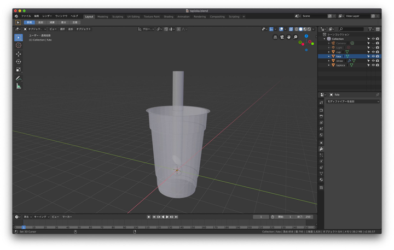The height and width of the screenshot is (250, 394).
Task: Click the outliner search field
Action: 351,29
